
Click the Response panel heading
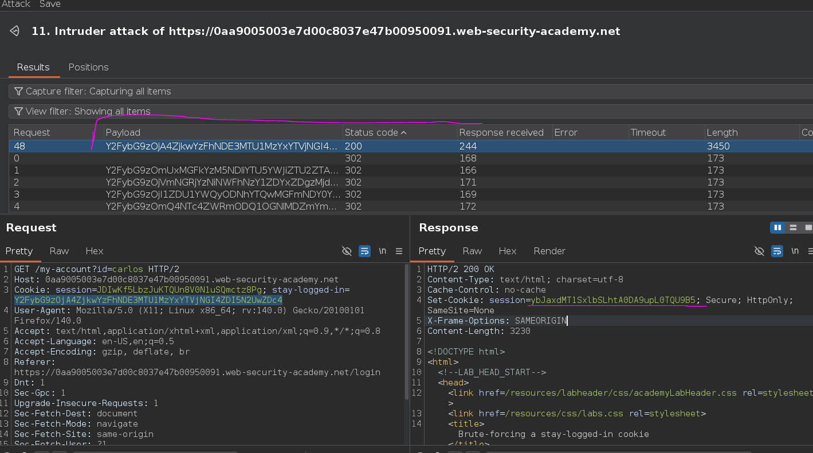(449, 227)
